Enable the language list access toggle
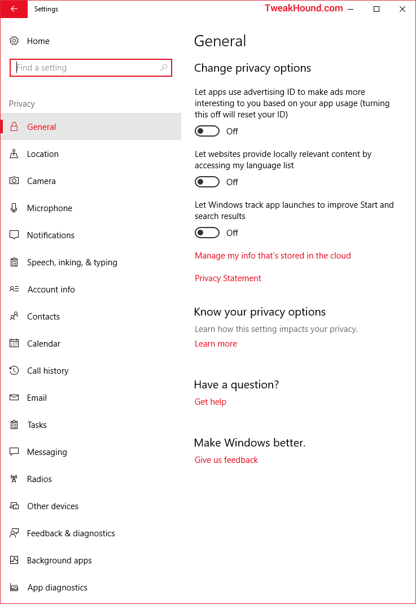 tap(207, 182)
